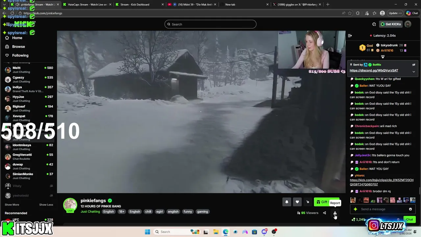Follow the channel with the heart button

297,202
